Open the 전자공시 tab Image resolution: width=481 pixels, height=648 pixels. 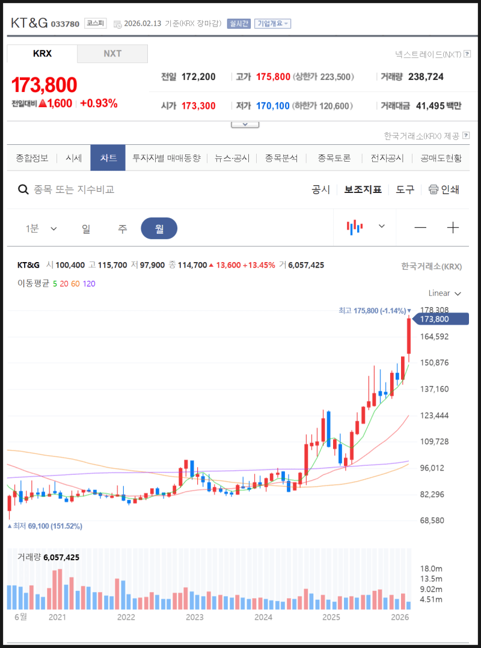(x=387, y=158)
